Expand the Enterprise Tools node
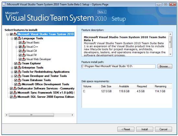The width and height of the screenshot is (178, 136). pos(12,68)
